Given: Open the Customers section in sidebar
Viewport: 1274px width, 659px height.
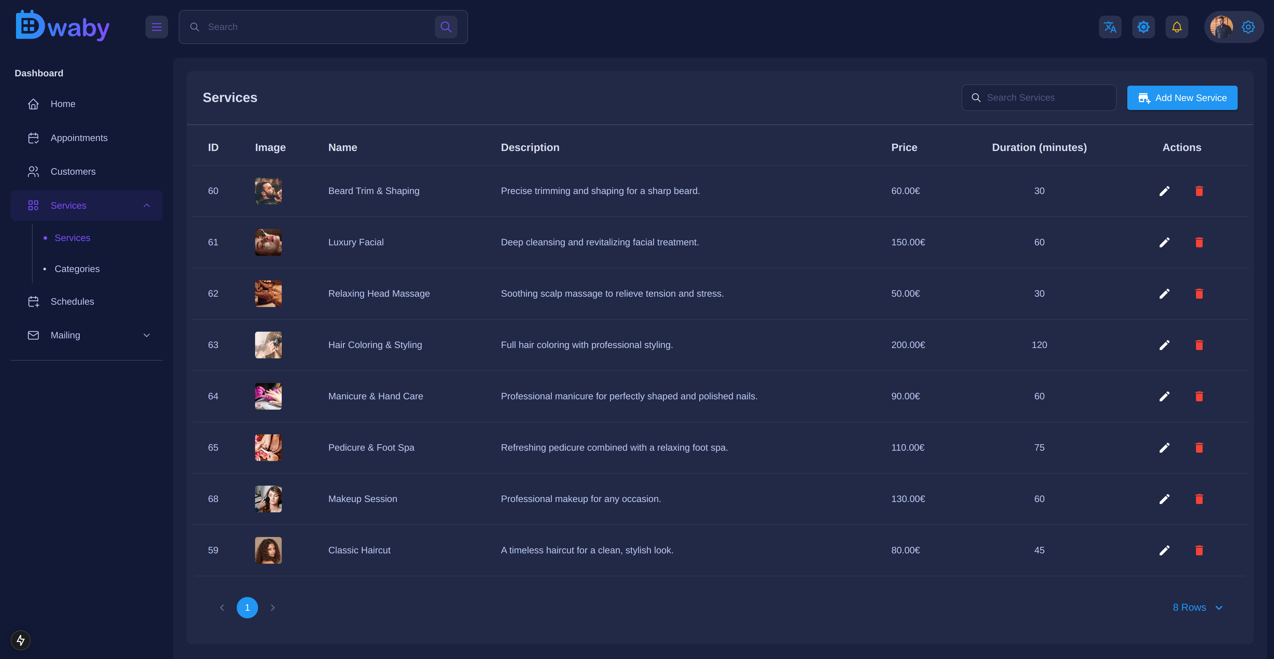Looking at the screenshot, I should coord(73,172).
